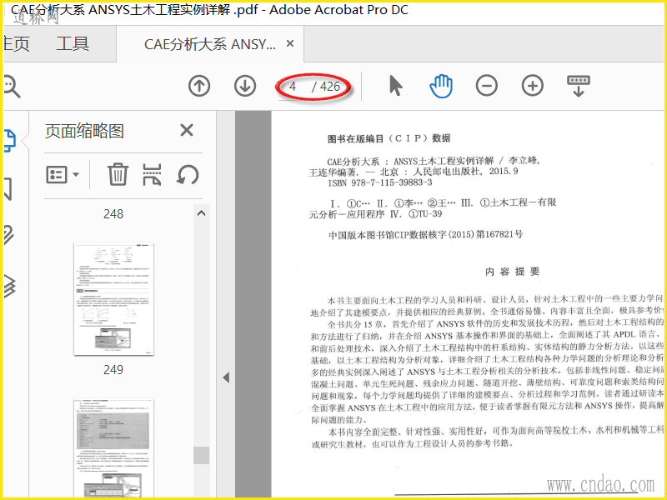Close the 页面缩略图 panel
The image size is (667, 500).
coord(187,130)
